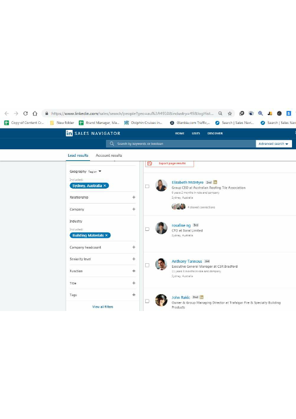Expand the Relationship filter
This screenshot has width=296, height=419.
tap(134, 197)
